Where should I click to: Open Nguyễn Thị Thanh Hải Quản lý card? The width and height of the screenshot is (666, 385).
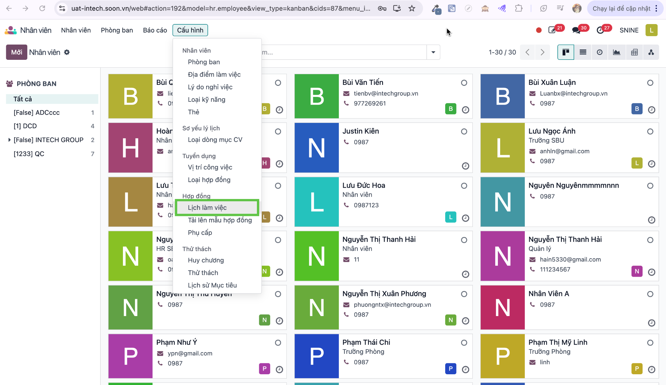(569, 256)
